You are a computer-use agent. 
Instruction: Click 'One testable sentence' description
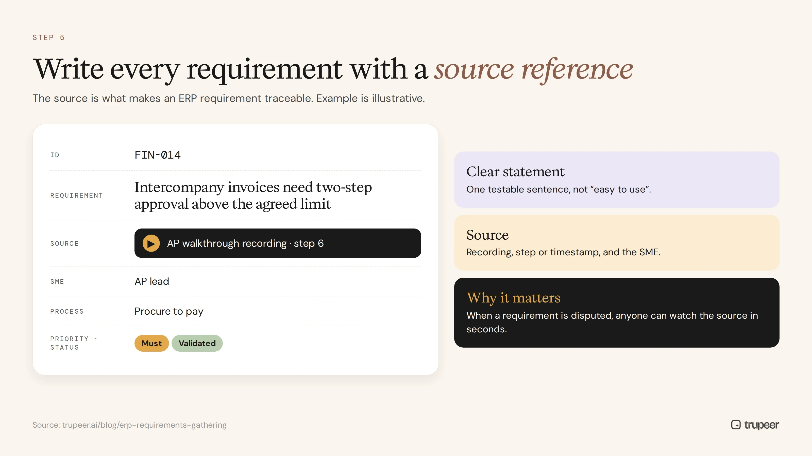[x=559, y=189]
